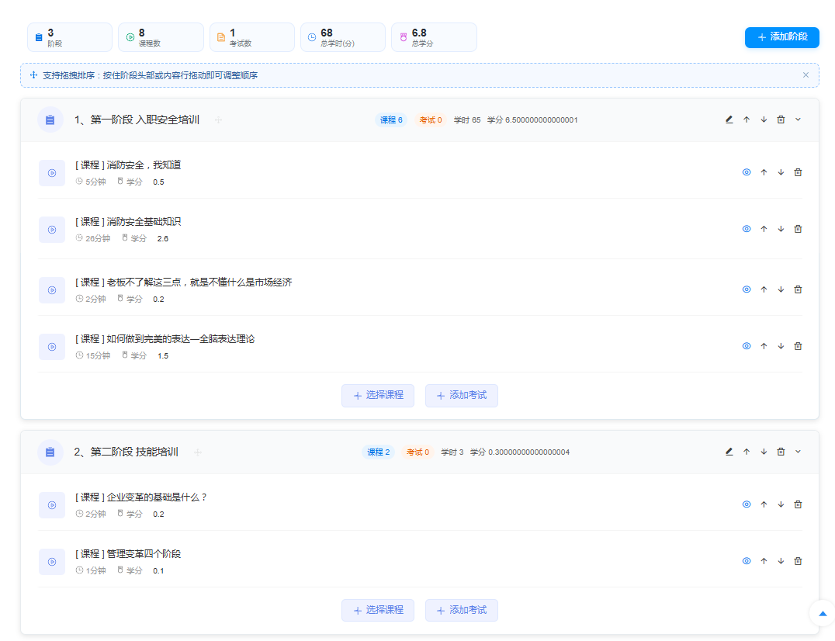Click the play icon for 企业变革的基础是什么
This screenshot has height=641, width=835.
(52, 504)
